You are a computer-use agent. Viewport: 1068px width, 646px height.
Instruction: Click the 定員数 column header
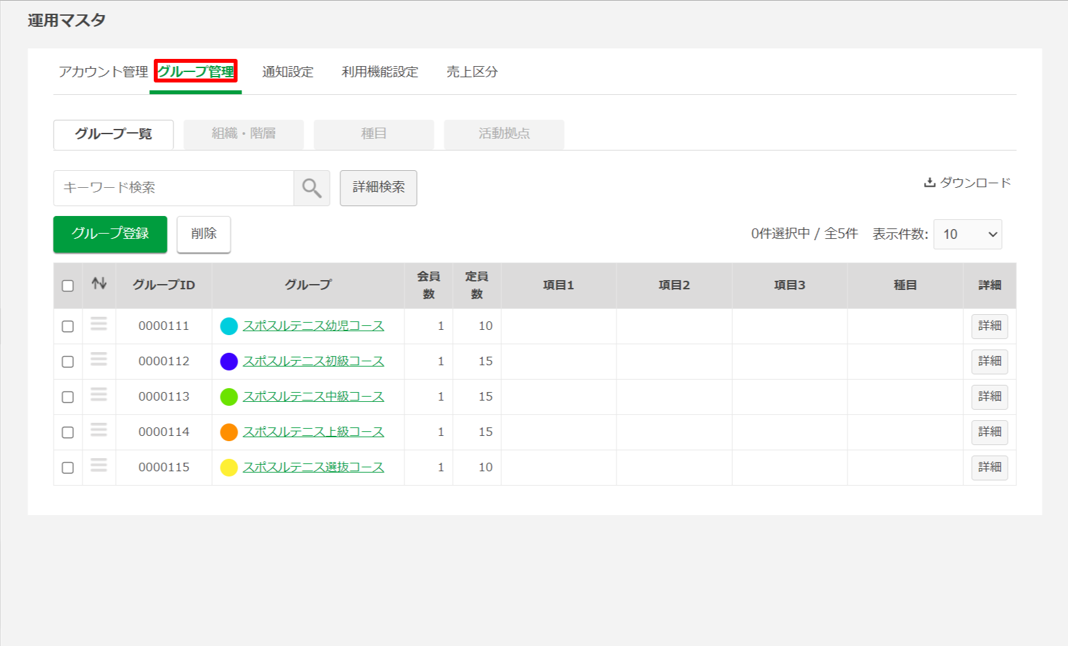[477, 285]
